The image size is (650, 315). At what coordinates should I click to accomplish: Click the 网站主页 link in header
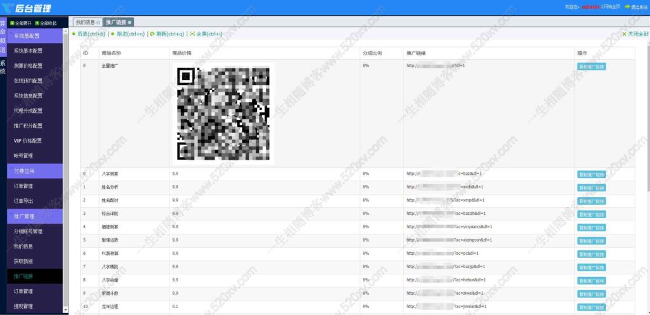click(x=612, y=7)
